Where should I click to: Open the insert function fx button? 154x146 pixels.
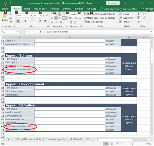(x=41, y=32)
